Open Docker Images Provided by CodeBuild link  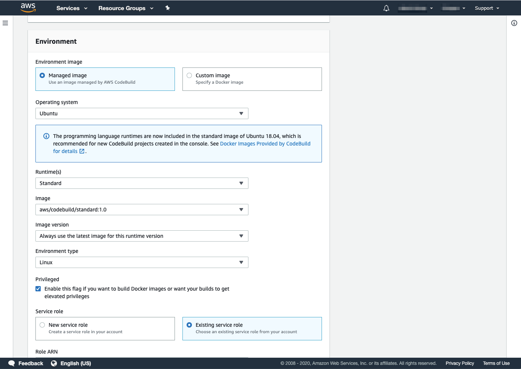[x=265, y=144]
